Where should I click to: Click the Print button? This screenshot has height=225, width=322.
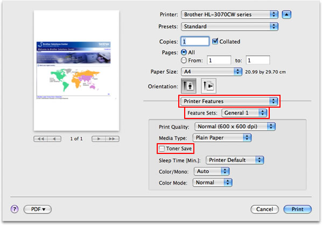[298, 209]
